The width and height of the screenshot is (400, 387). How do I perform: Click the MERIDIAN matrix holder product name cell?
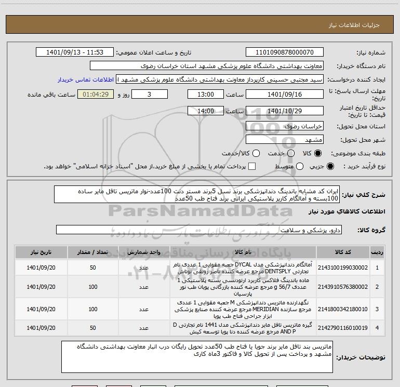(243, 309)
